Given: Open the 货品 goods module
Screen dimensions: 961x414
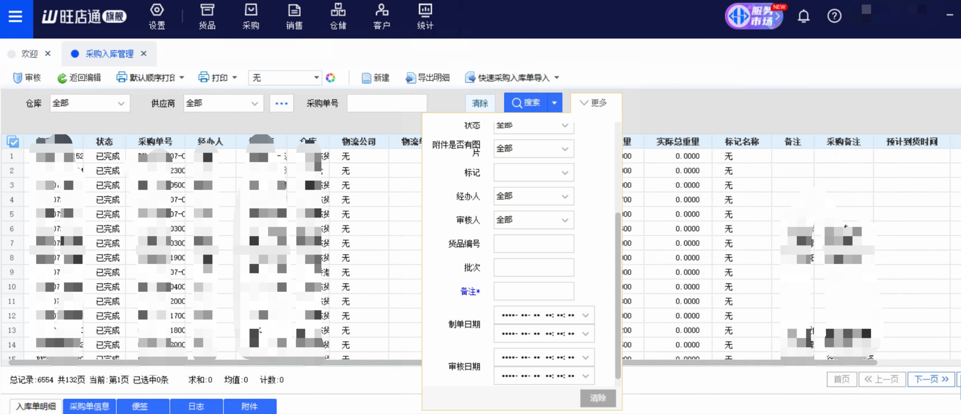Looking at the screenshot, I should (207, 17).
